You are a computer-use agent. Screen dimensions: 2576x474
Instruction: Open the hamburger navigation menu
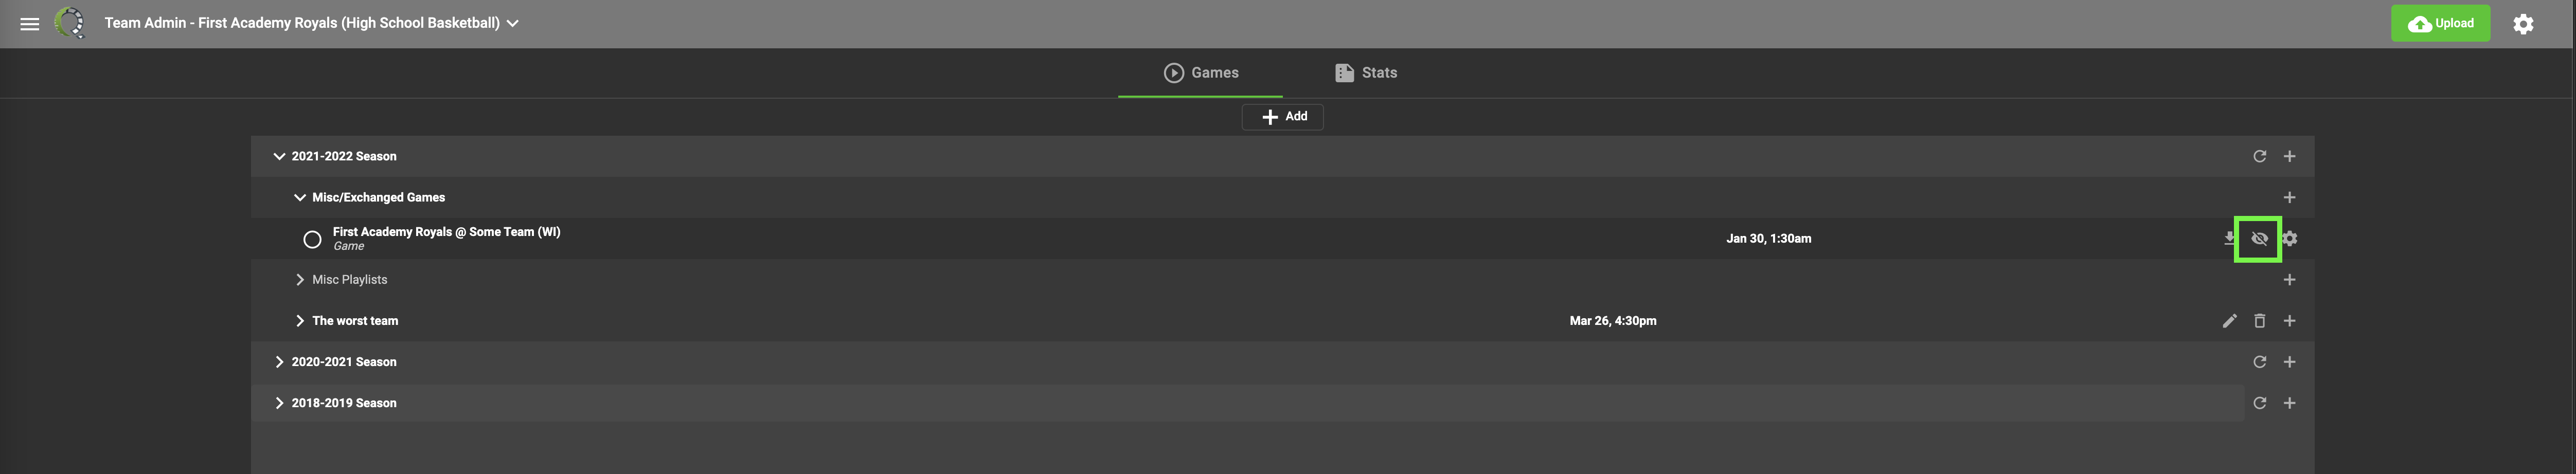point(30,23)
